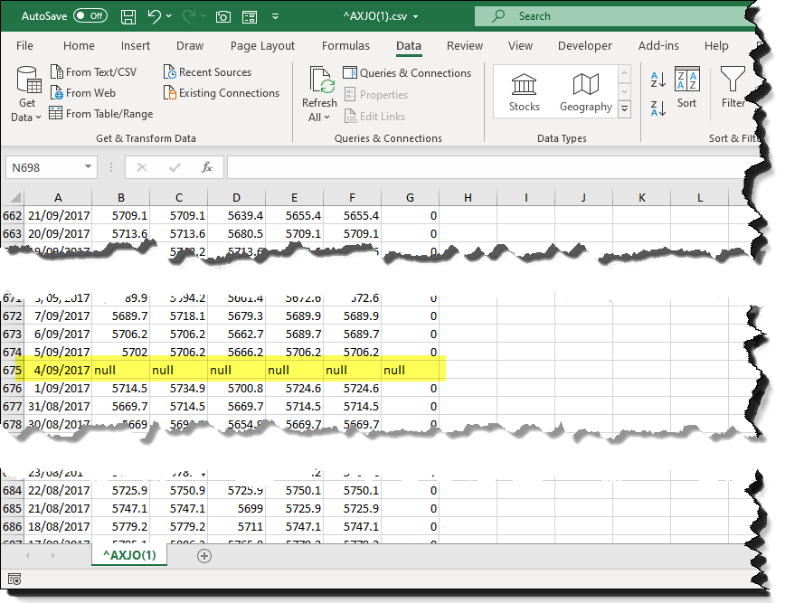785x603 pixels.
Task: Open the Name Box dropdown
Action: click(88, 167)
